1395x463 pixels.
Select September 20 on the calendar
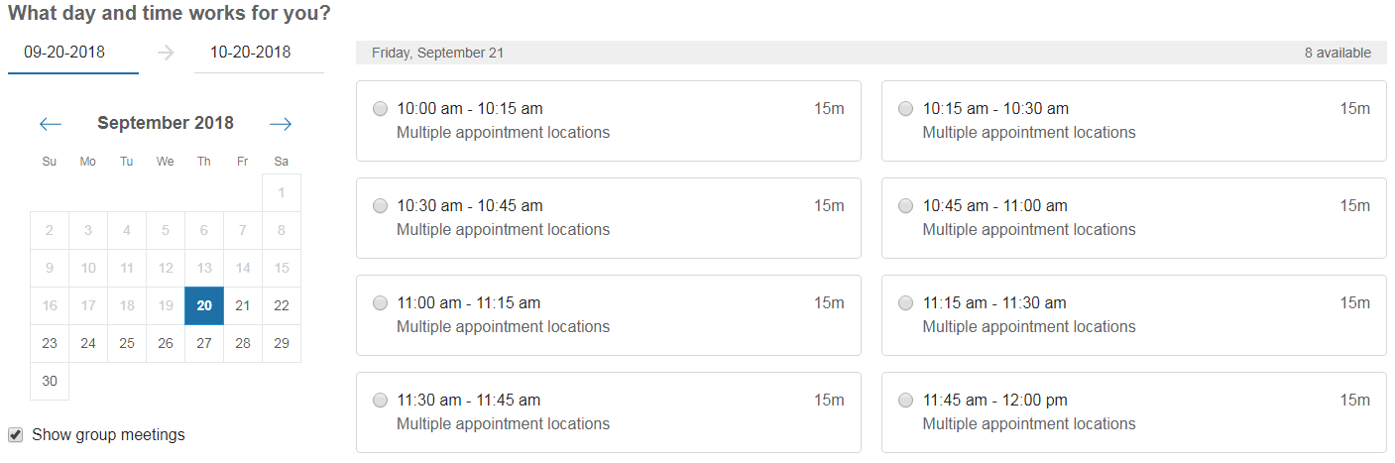[x=204, y=305]
